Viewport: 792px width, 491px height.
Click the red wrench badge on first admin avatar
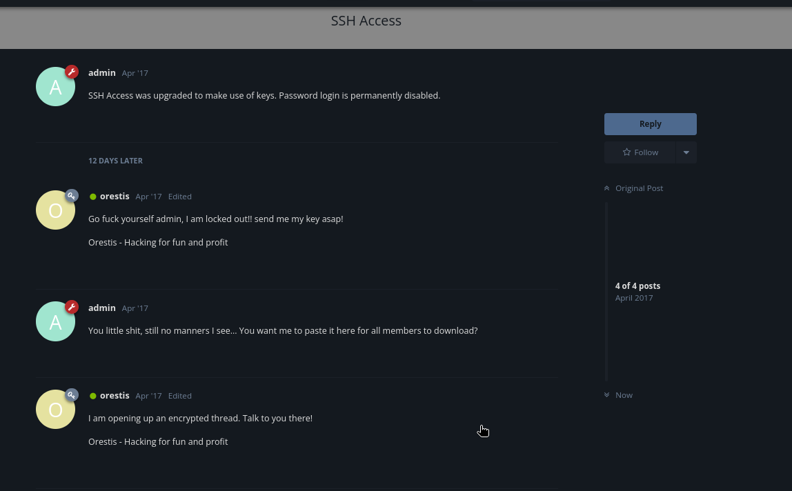[x=72, y=72]
